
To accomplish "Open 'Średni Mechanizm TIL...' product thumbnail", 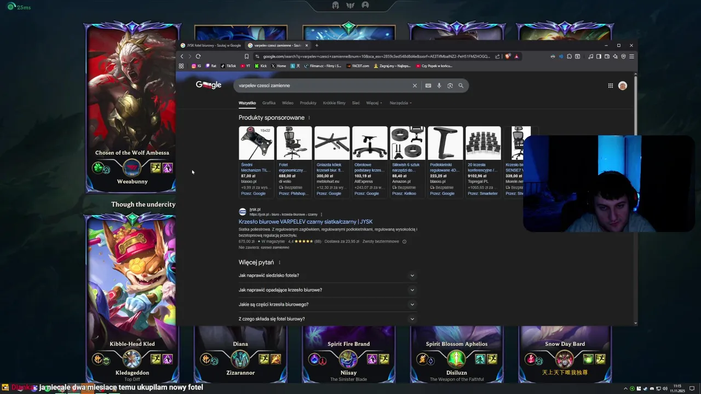I will (x=256, y=143).
